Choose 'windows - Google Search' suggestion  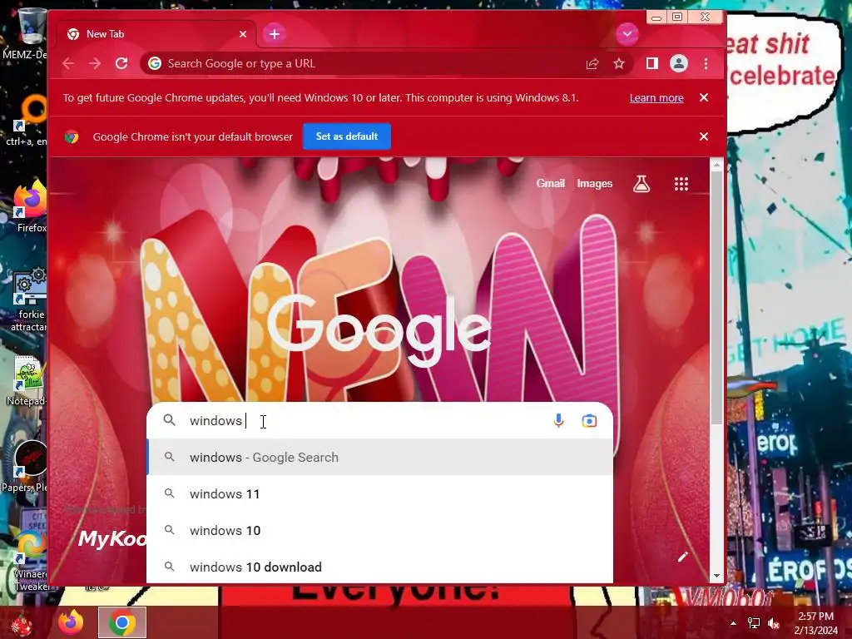(x=379, y=458)
